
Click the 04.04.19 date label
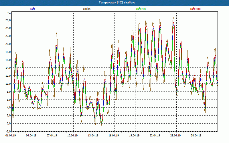pos(31,136)
